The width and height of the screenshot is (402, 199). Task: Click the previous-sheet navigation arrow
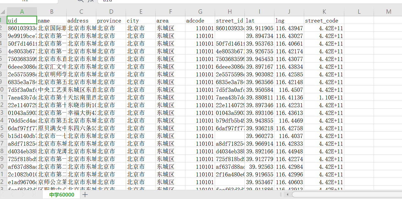pos(13,195)
